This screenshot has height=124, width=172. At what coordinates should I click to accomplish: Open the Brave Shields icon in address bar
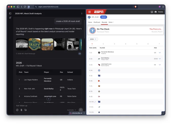click(136, 7)
